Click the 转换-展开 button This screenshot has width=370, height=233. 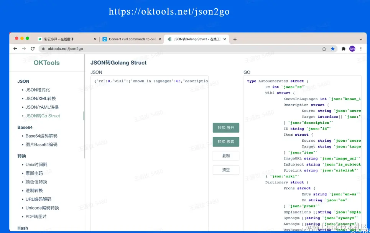(226, 128)
